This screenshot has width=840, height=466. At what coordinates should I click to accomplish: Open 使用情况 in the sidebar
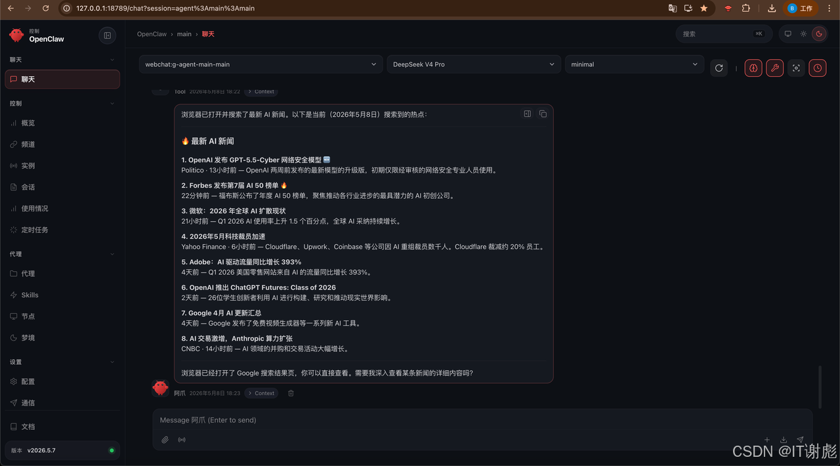(x=62, y=208)
